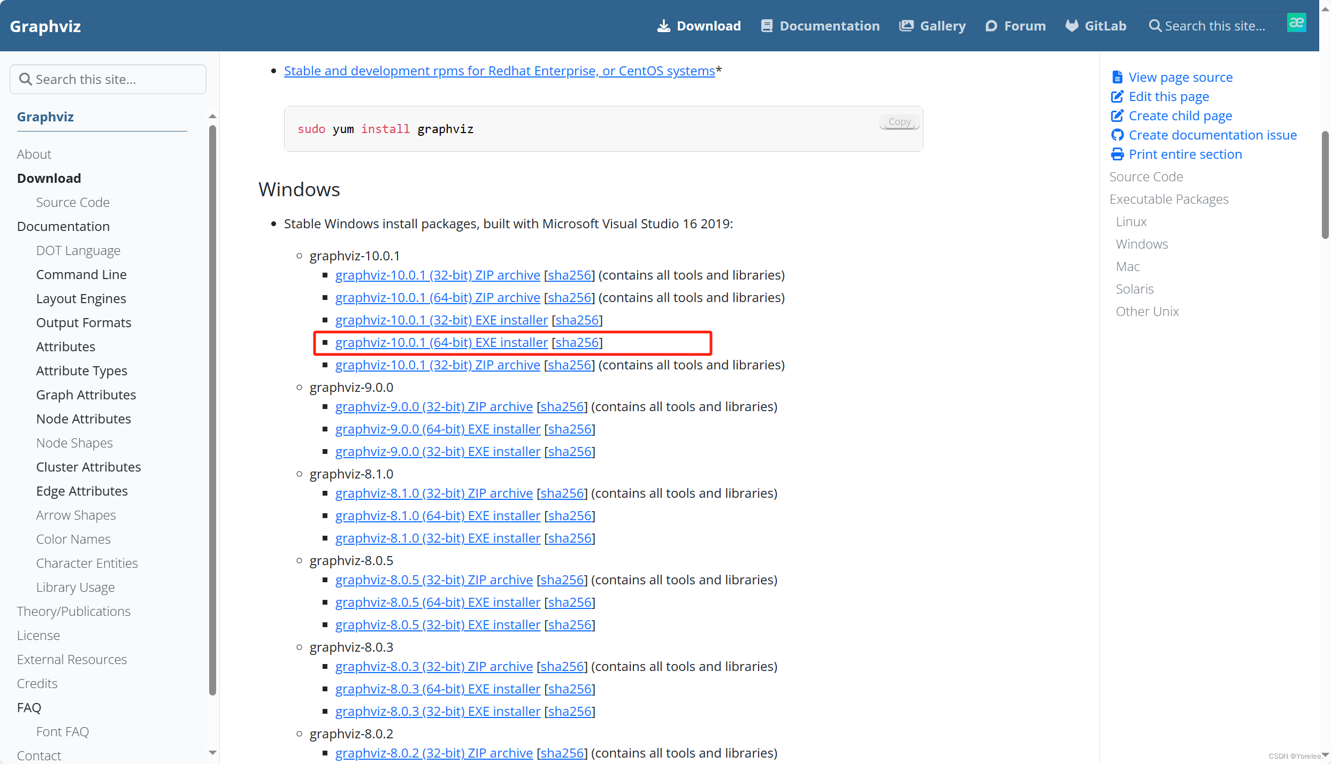
Task: Copy the yum install command
Action: pyautogui.click(x=899, y=122)
